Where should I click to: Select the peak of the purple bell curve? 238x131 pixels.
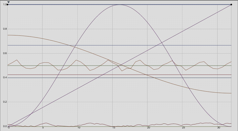tap(119, 5)
